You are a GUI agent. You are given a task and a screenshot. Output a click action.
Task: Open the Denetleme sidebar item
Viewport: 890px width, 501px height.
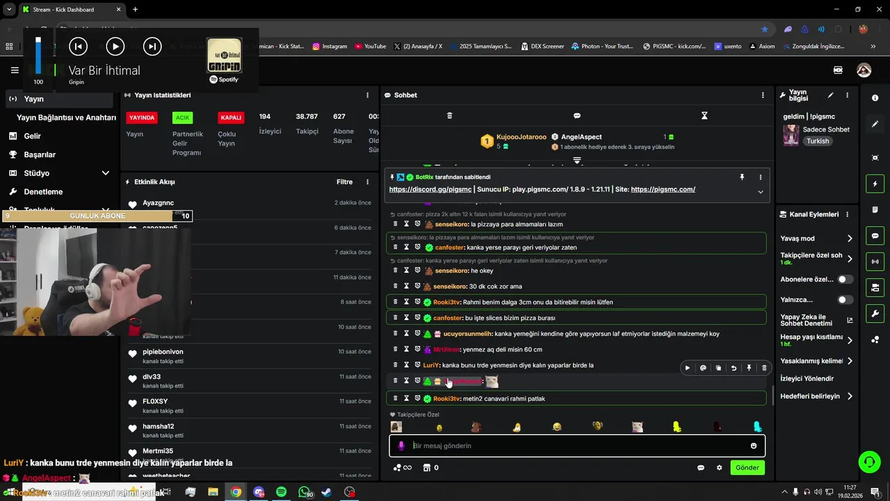coord(43,191)
